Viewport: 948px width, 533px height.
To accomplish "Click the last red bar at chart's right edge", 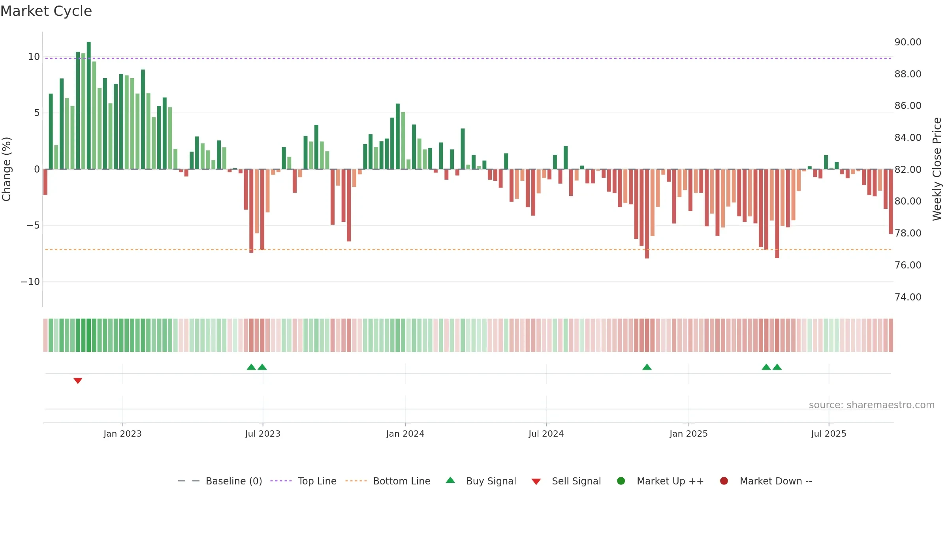I will pyautogui.click(x=891, y=201).
